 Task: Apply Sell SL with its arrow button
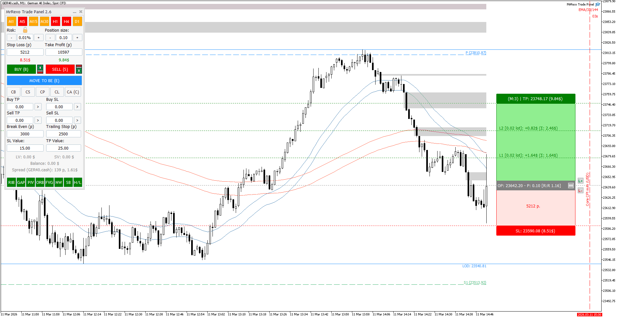(77, 120)
